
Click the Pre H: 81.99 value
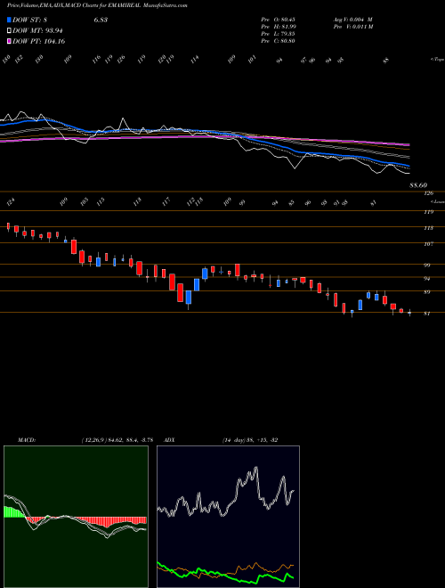click(279, 27)
